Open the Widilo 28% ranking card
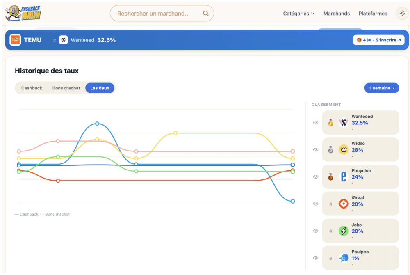The width and height of the screenshot is (410, 275). tap(360, 150)
